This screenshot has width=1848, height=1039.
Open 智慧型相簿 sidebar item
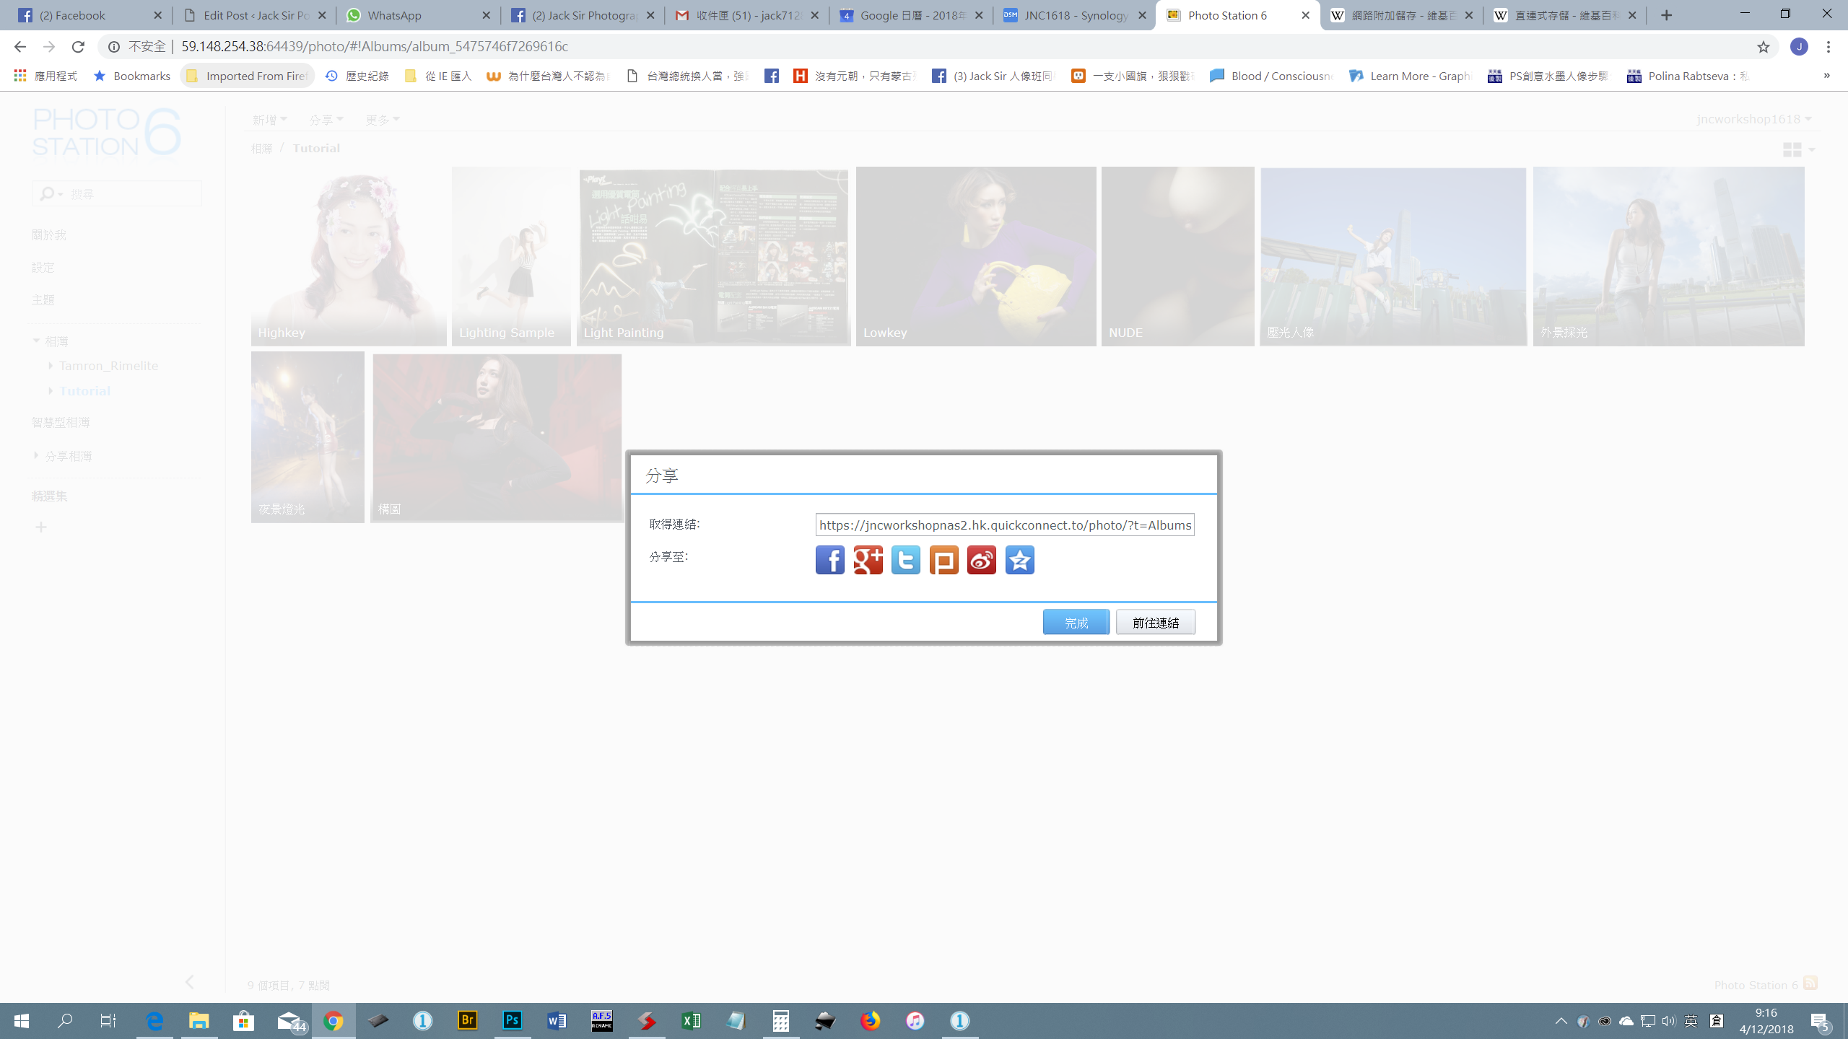(61, 423)
